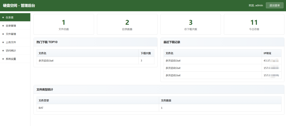Click the 文件总数 stat card
Screen dimensions: 286x126
(64, 24)
